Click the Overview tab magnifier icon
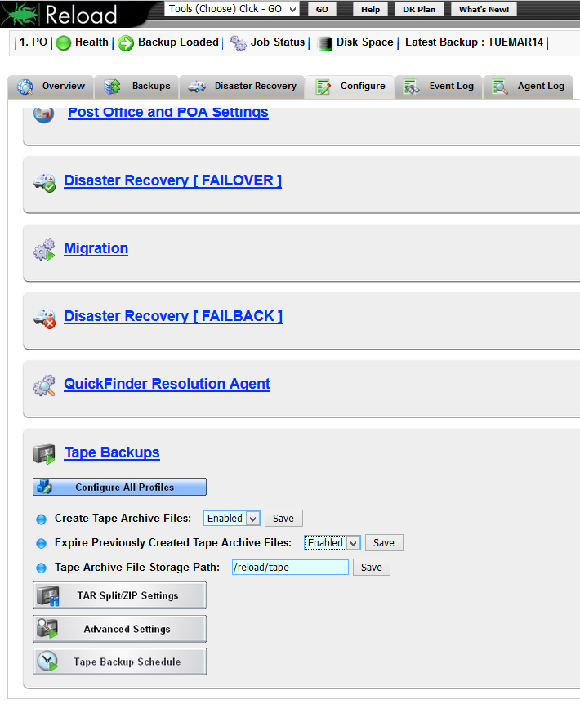 coord(25,87)
